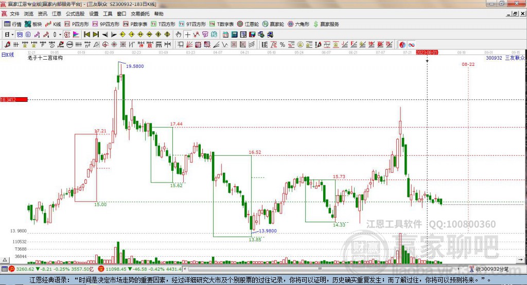Open the 文件 menu
527x285 pixels.
tap(15, 14)
